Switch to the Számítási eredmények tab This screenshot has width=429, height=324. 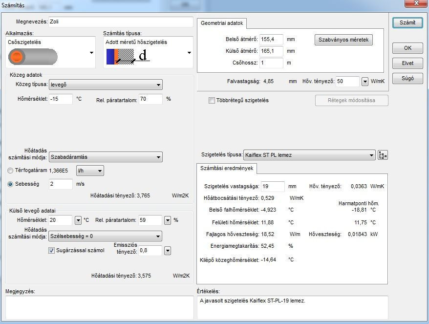coord(227,168)
